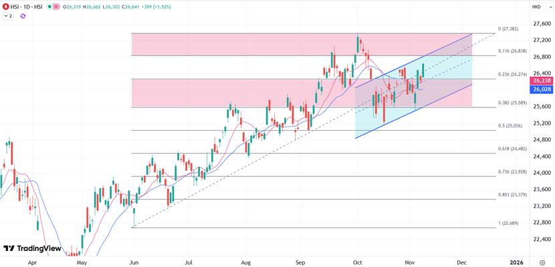This screenshot has width=555, height=267.
Task: Click the Oct label on time axis
Action: click(357, 263)
